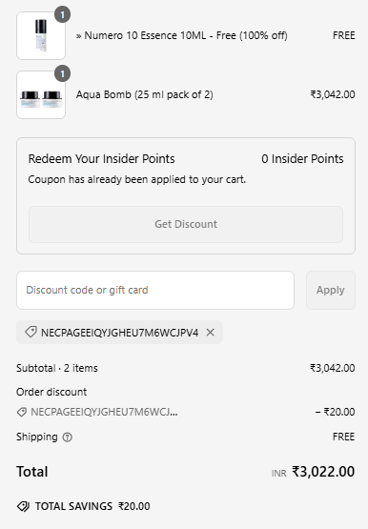Click the Aqua Bomb pack of 2 name
368x529 pixels.
[x=144, y=94]
